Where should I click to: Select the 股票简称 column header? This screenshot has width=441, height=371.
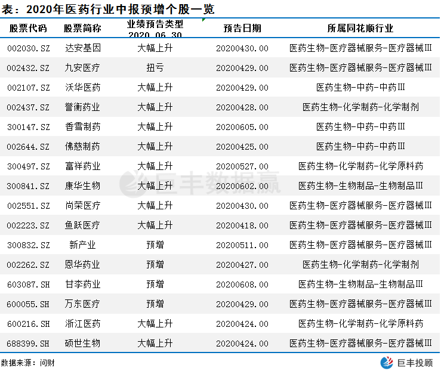pos(82,29)
